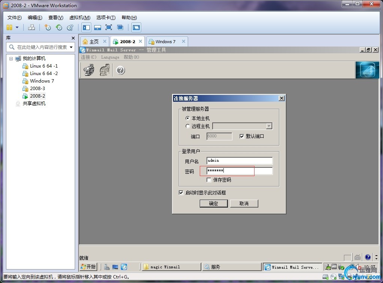Enter full screen mode icon
The height and width of the screenshot is (283, 383).
click(109, 27)
